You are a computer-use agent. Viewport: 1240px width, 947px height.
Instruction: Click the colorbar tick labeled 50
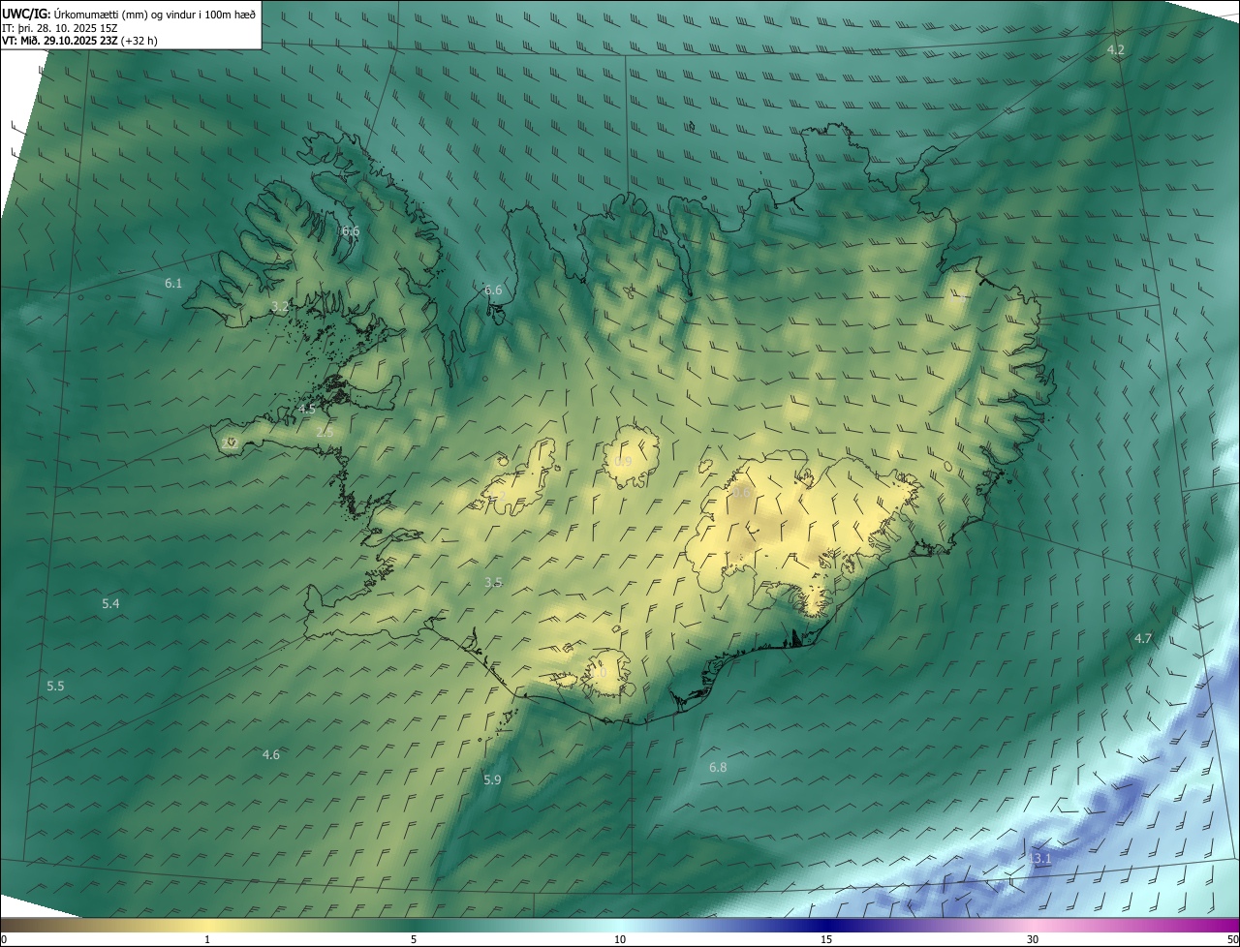click(1232, 939)
